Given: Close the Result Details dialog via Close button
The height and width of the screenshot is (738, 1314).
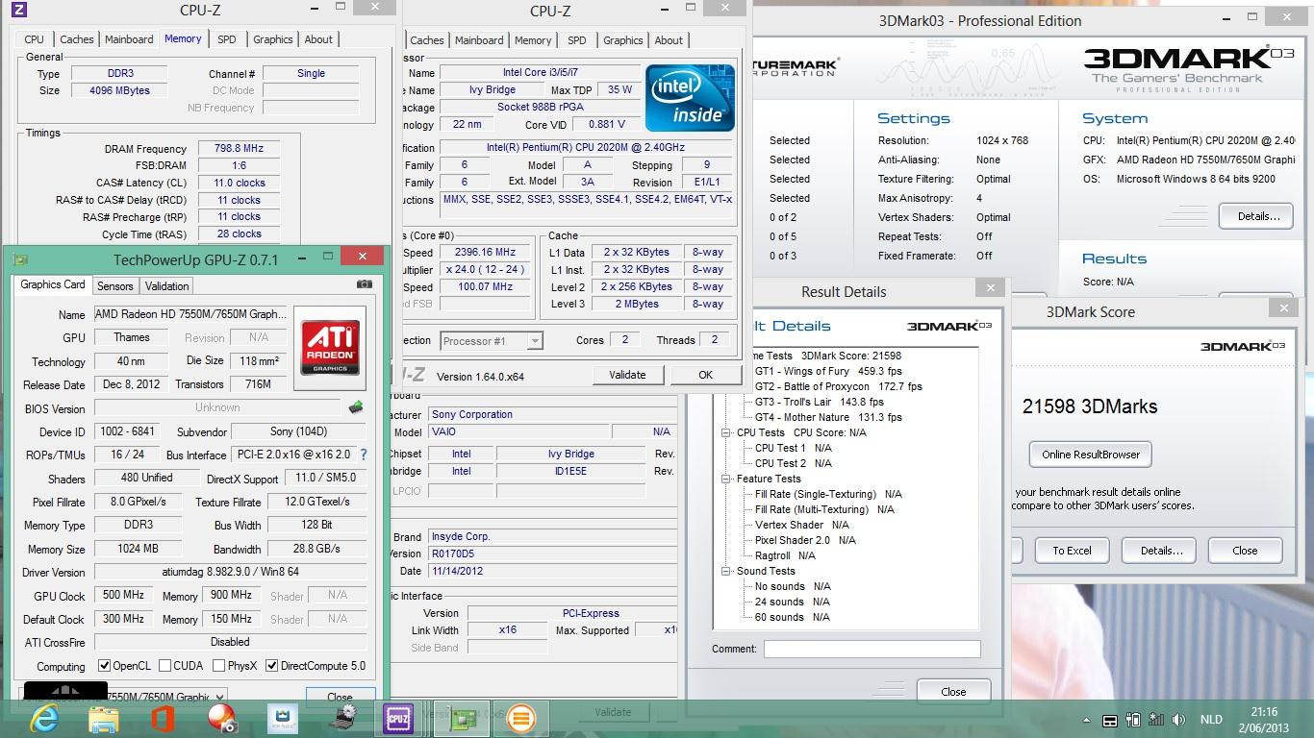Looking at the screenshot, I should pyautogui.click(x=953, y=691).
